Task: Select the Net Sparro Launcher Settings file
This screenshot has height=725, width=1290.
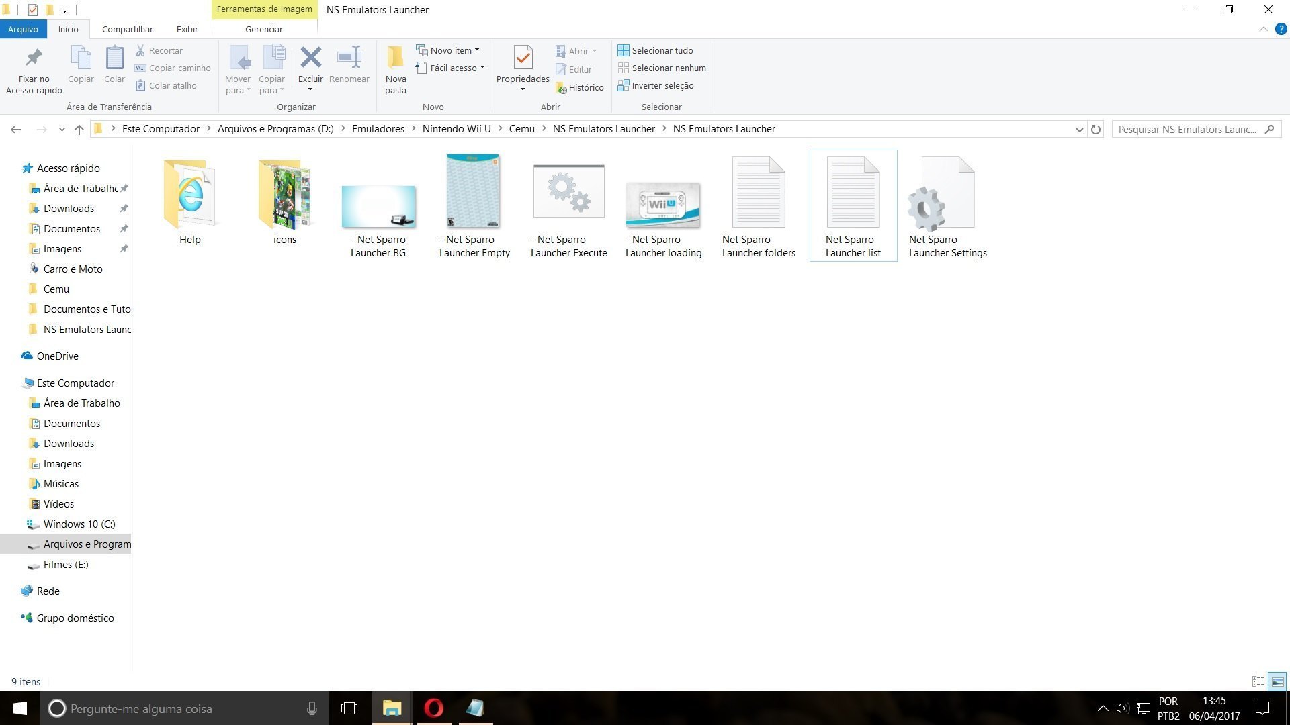Action: (948, 206)
